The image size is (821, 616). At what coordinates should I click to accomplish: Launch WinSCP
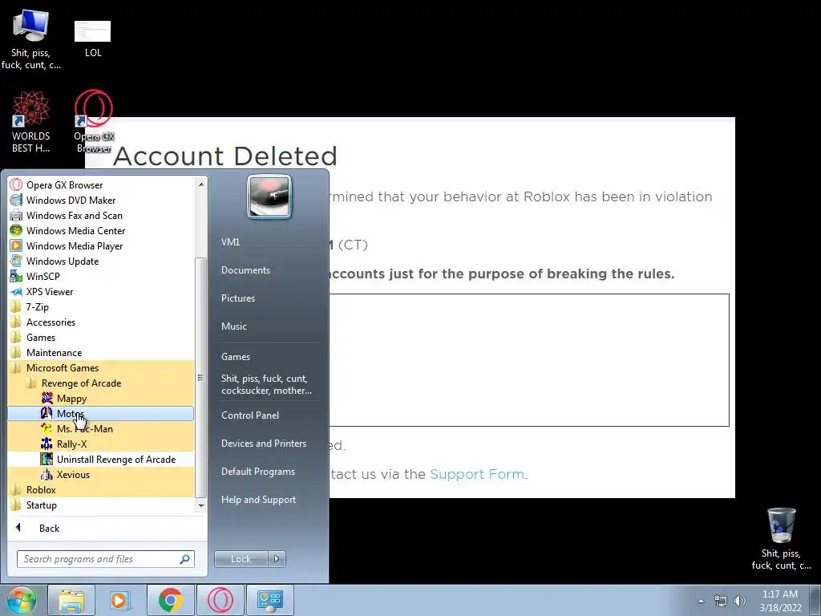[x=100, y=276]
